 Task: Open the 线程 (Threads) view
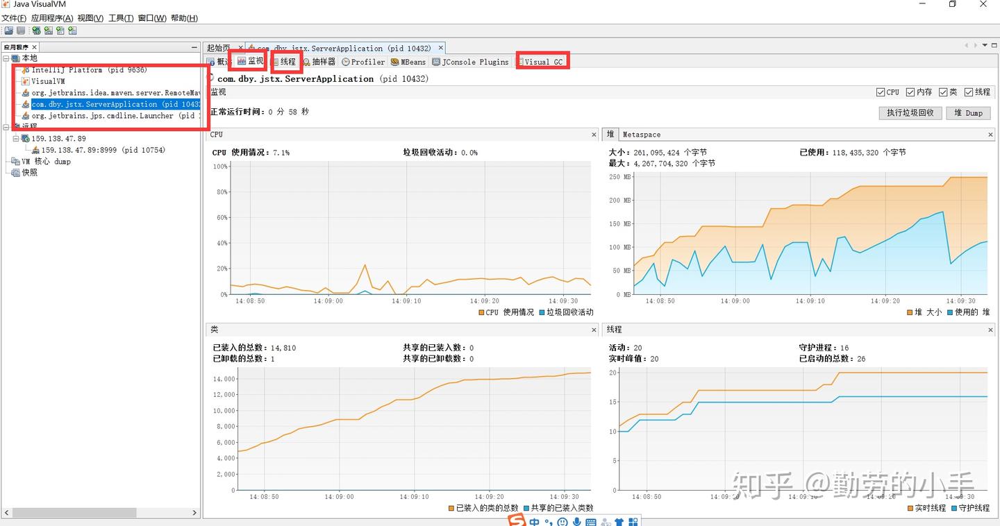click(285, 61)
